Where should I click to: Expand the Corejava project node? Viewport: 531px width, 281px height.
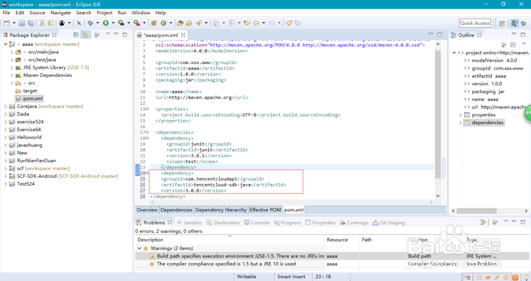click(6, 107)
